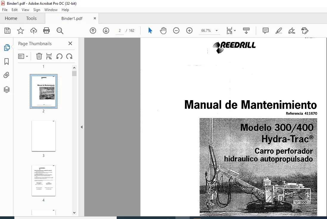Switch to the Home tab
The width and height of the screenshot is (327, 219).
coord(11,18)
